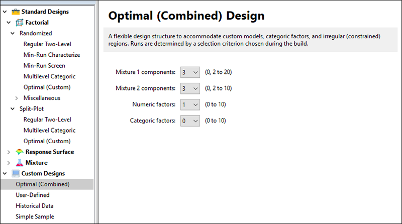Open Simple Sample design

pyautogui.click(x=35, y=216)
